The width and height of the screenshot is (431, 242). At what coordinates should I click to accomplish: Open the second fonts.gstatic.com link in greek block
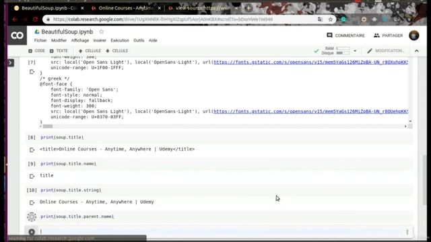point(310,112)
